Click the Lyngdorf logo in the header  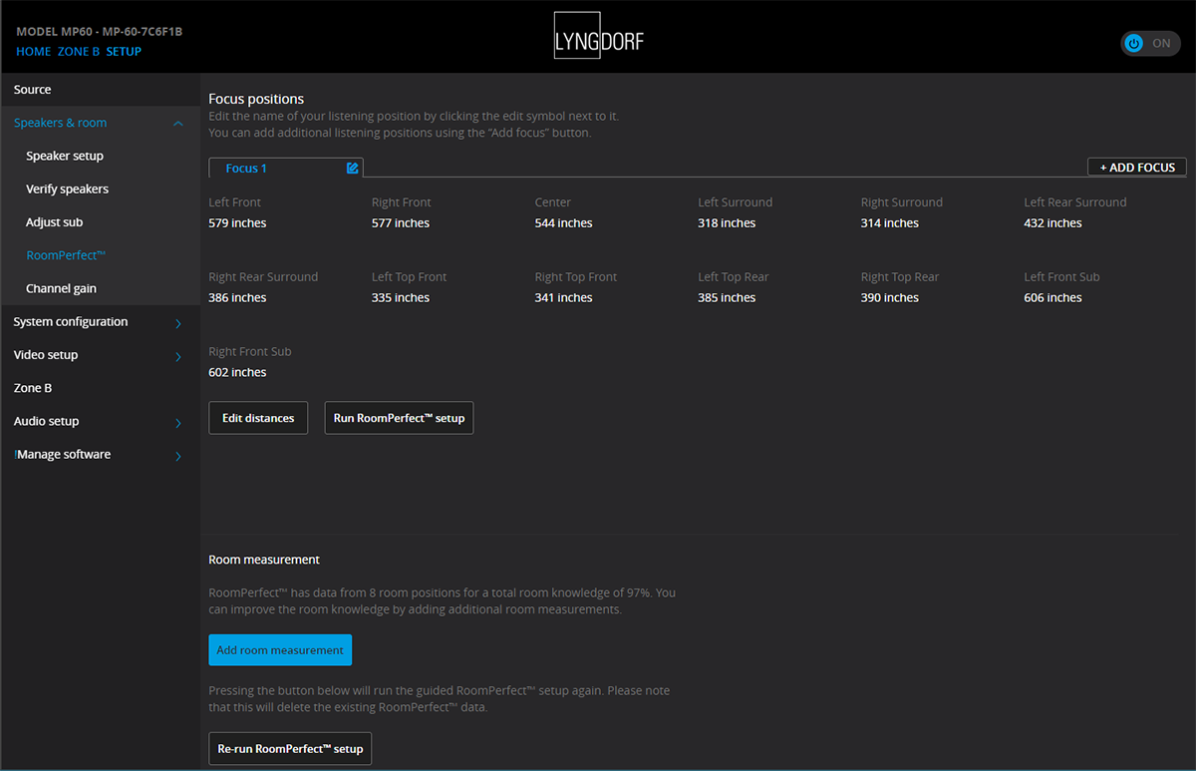coord(598,37)
